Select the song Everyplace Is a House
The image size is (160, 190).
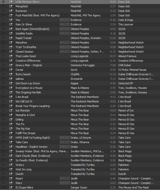click(x=29, y=88)
